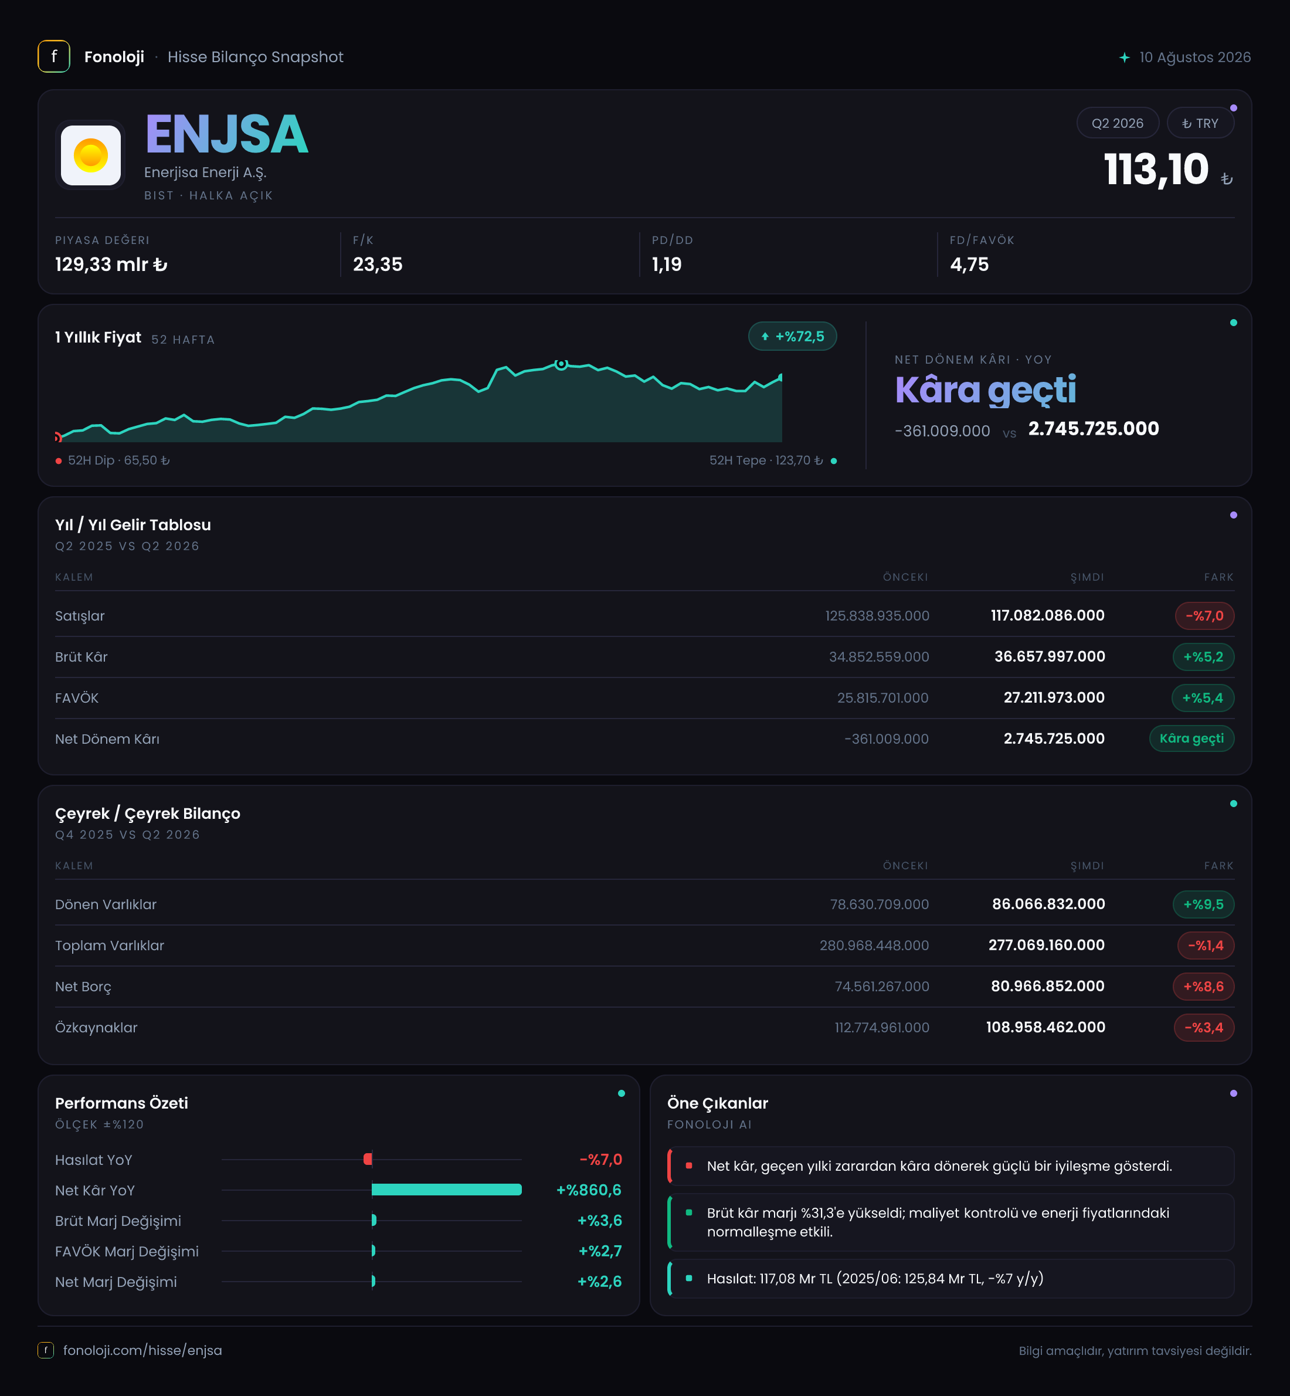Click the highlight about net kâr iyileşme
This screenshot has height=1396, width=1290.
(950, 1165)
